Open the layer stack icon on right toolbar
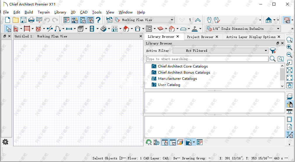 tap(289, 96)
